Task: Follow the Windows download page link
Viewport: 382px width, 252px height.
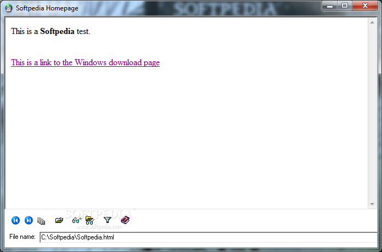Action: coord(85,62)
